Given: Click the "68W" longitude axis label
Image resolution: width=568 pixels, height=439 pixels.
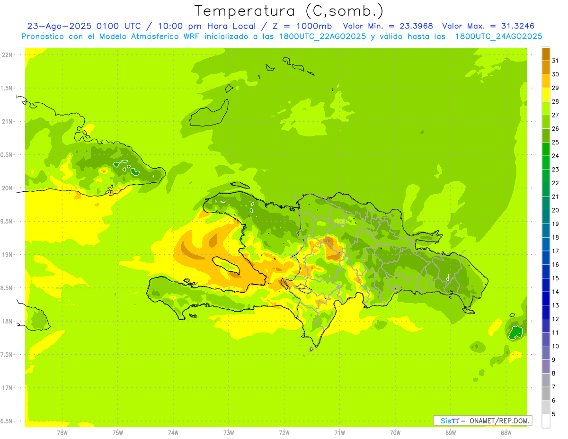Looking at the screenshot, I should [x=506, y=433].
